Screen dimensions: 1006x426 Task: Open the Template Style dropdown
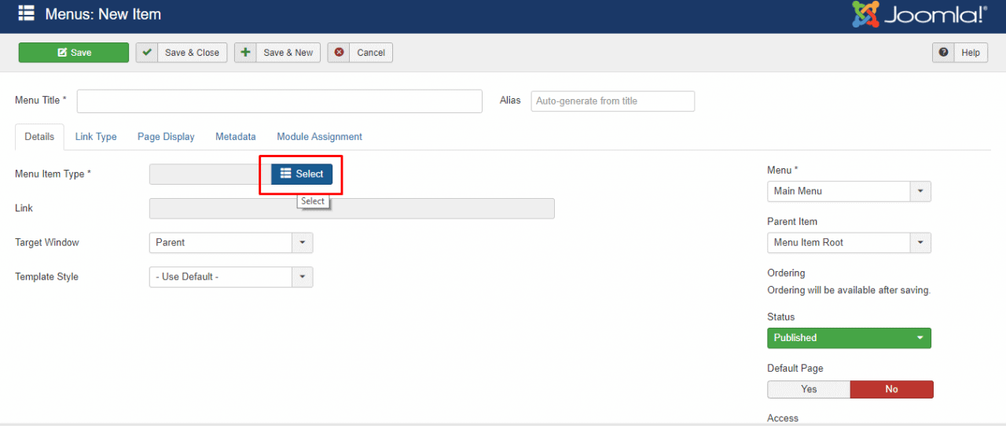coord(231,277)
